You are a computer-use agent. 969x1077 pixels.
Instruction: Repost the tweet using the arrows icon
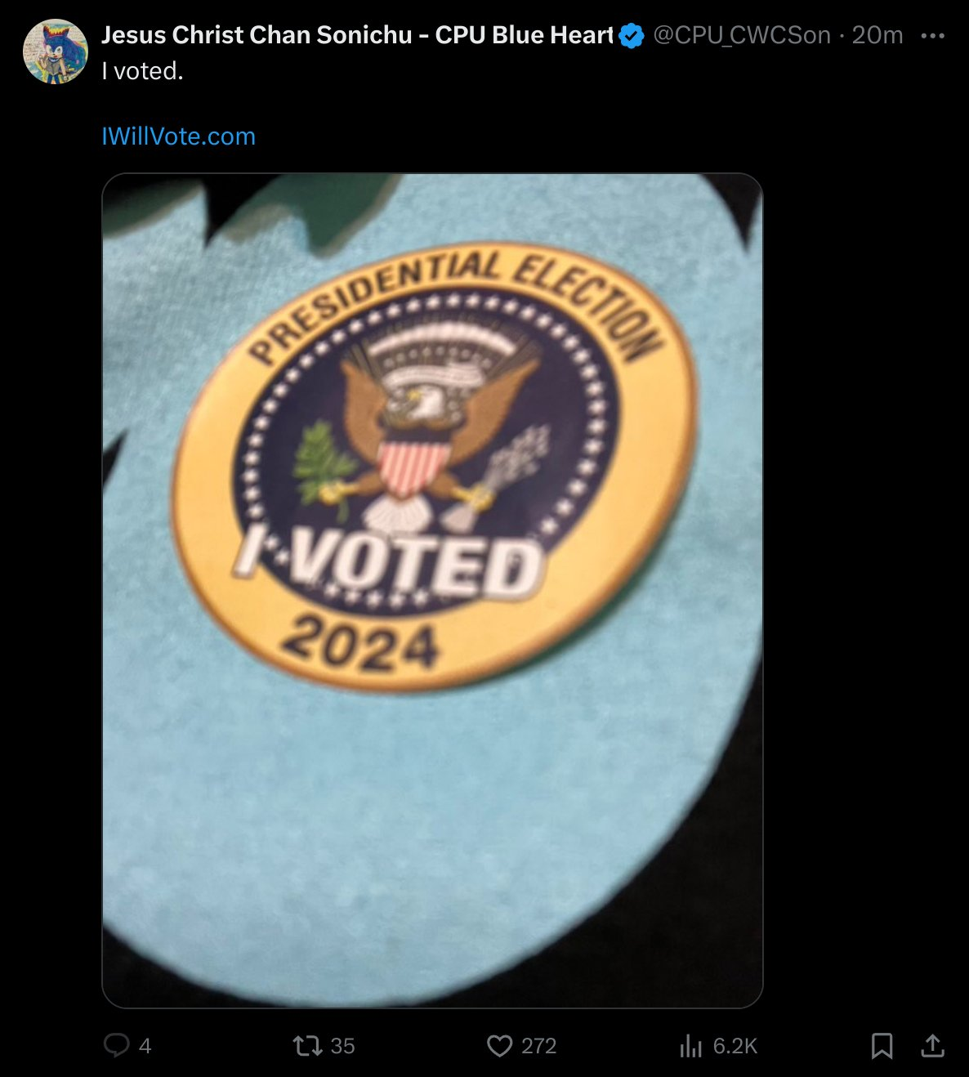coord(307,1045)
